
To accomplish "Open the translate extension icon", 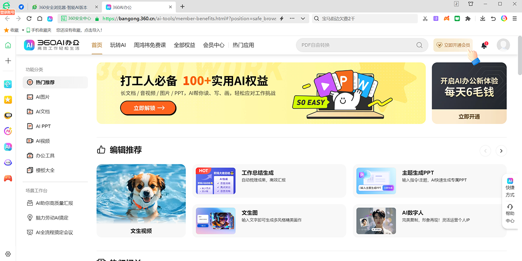I will pyautogui.click(x=436, y=19).
